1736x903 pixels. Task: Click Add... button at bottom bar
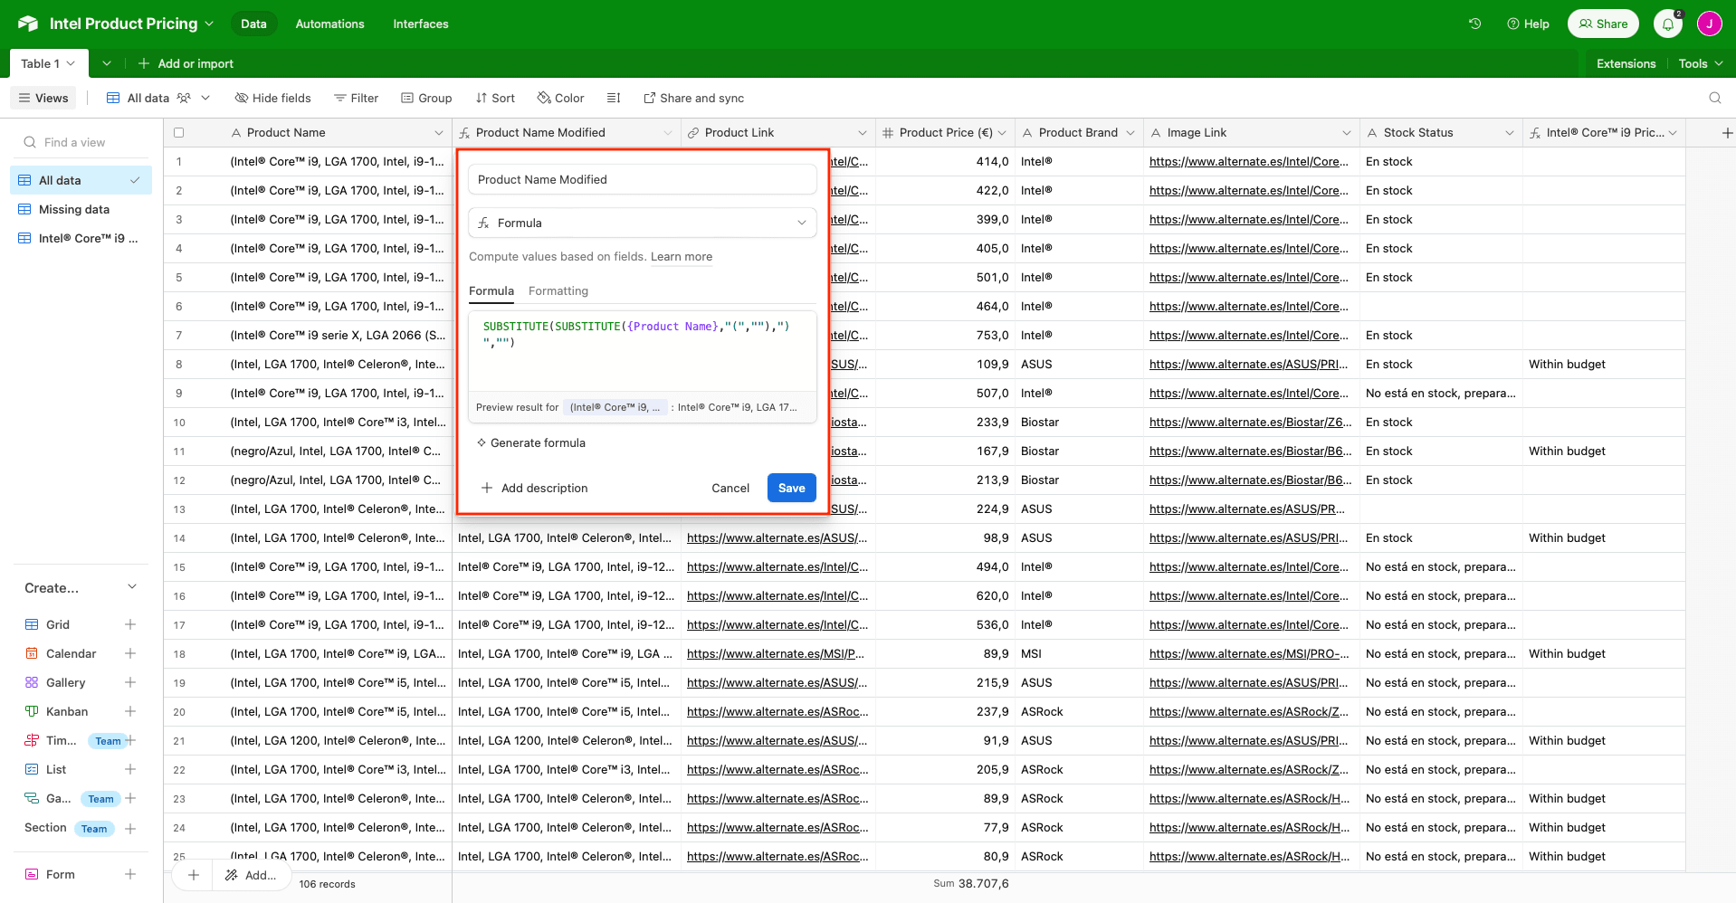pos(251,875)
